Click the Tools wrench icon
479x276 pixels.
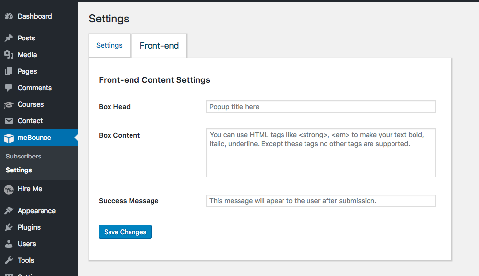pos(9,260)
